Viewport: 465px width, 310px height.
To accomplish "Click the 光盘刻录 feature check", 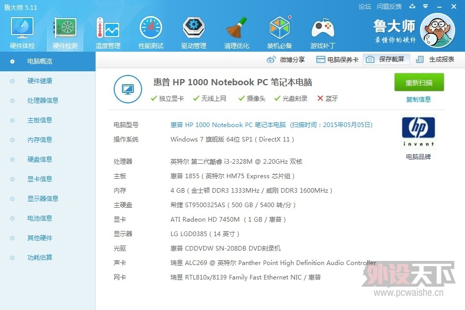I will tap(291, 99).
